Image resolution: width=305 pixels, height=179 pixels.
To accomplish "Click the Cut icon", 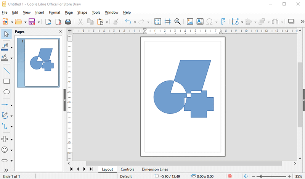I will click(80, 22).
